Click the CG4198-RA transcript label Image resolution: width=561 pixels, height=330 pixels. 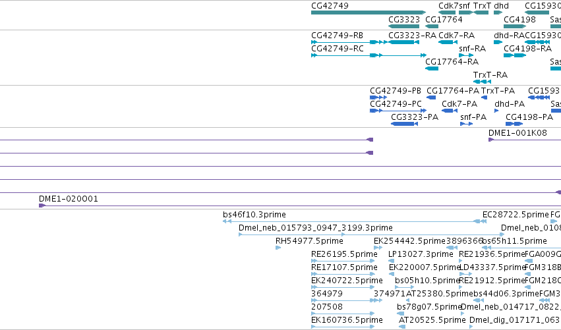[x=528, y=49]
